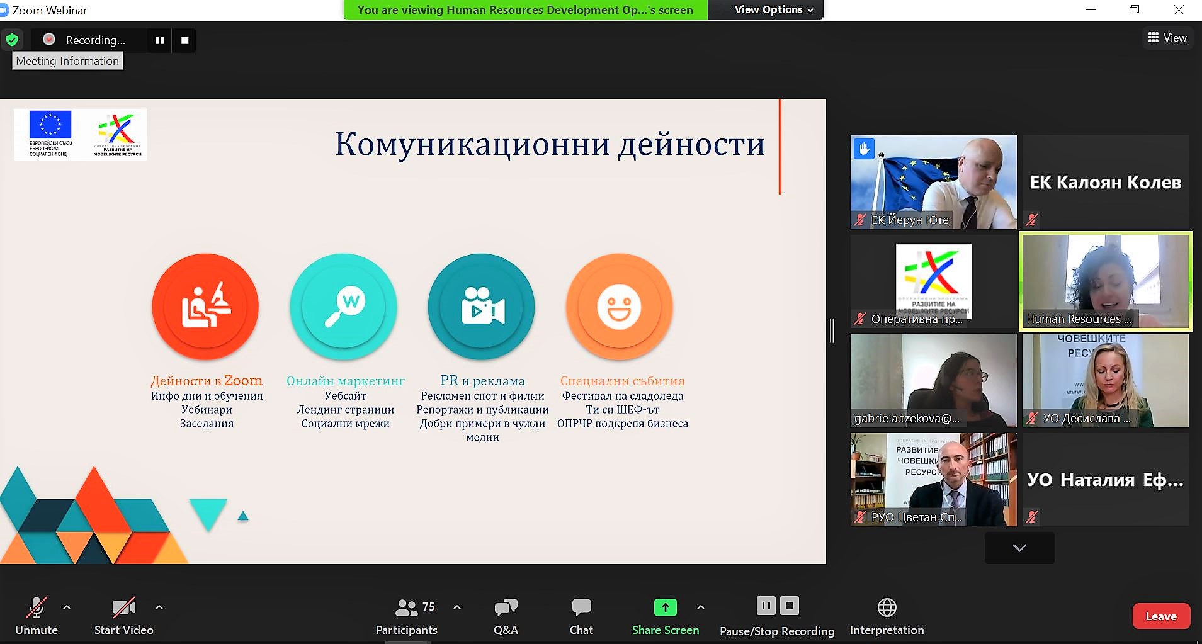
Task: Click the panel divider handle beside the slide
Action: [832, 330]
